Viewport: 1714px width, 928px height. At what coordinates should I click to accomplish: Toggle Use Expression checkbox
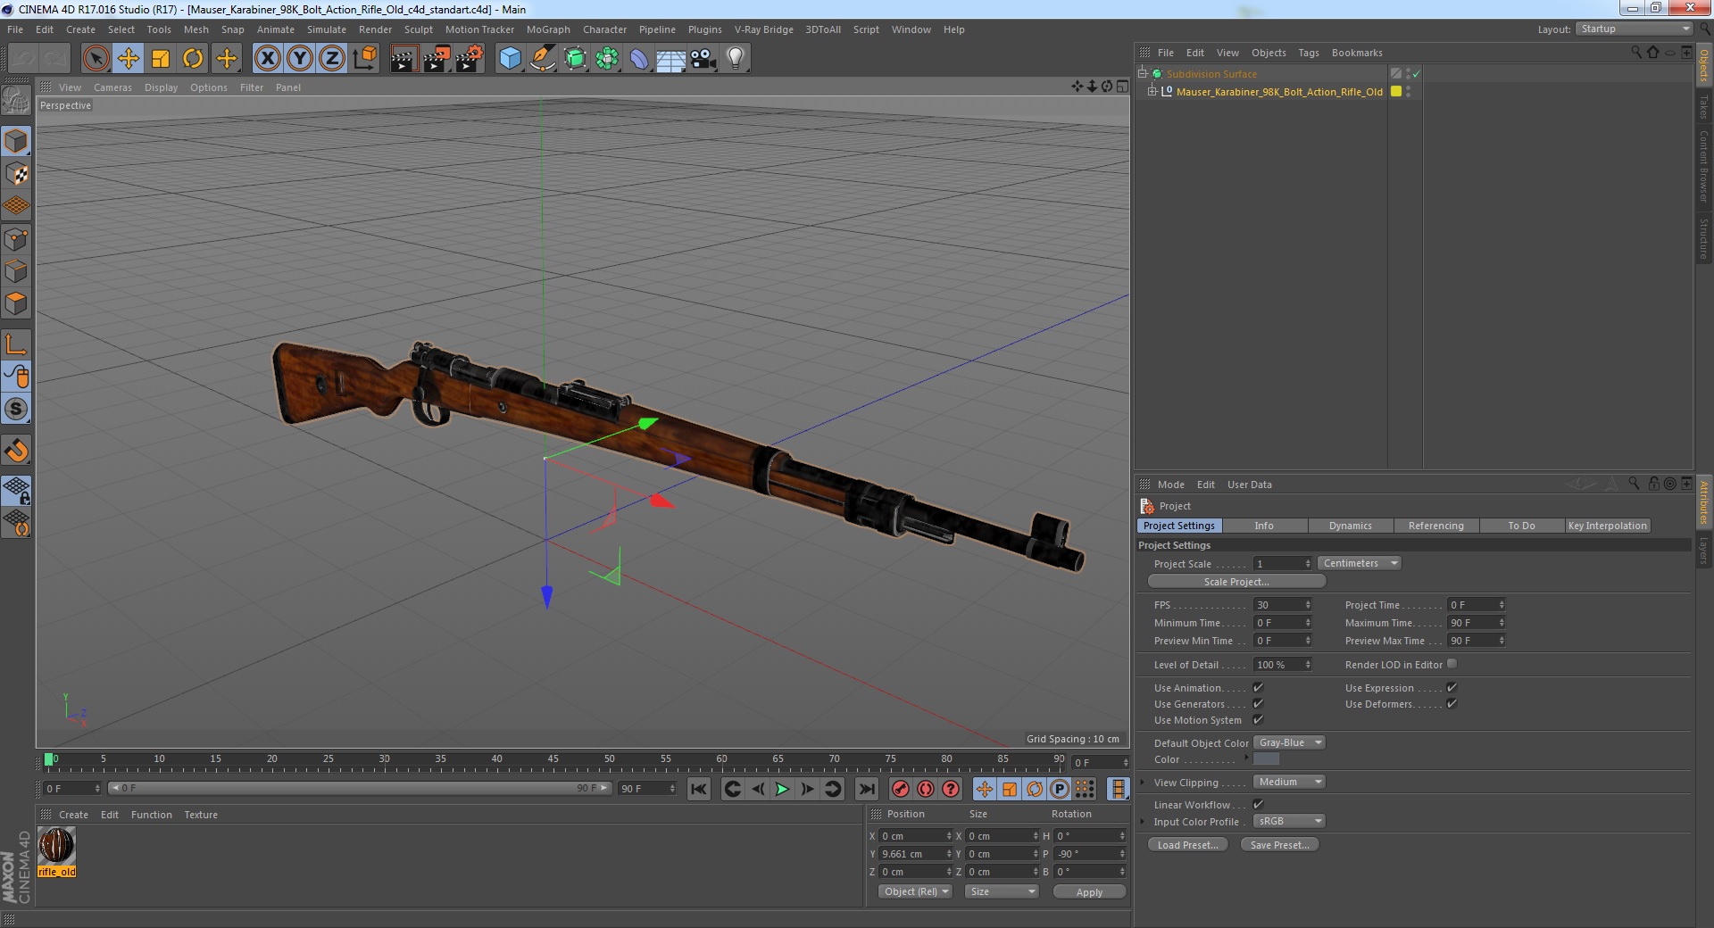click(1452, 688)
